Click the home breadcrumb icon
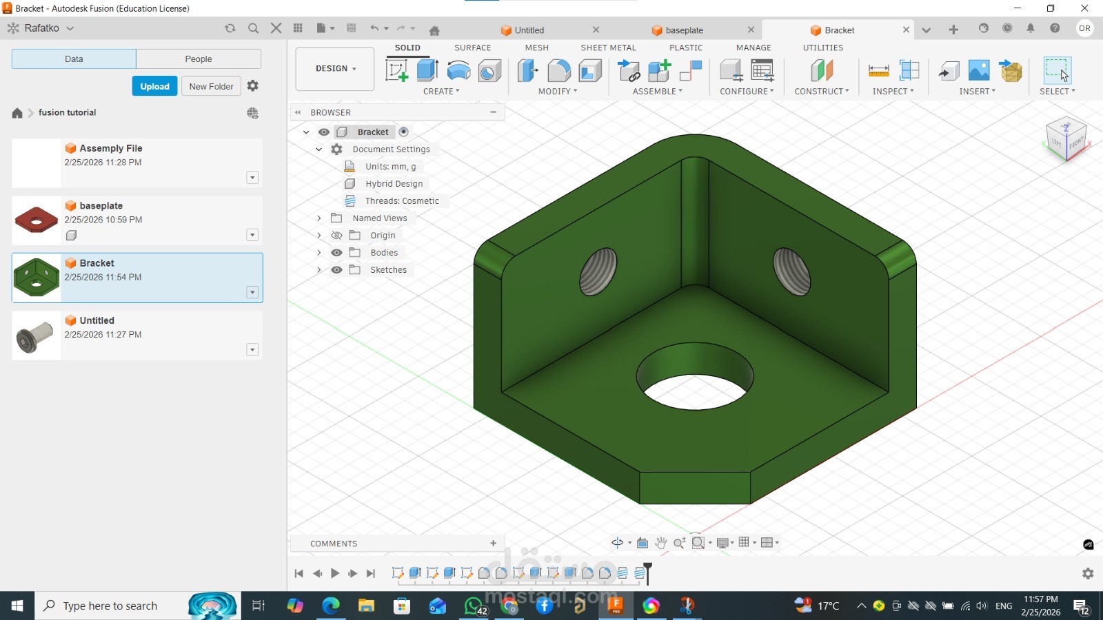The image size is (1103, 620). coord(17,113)
